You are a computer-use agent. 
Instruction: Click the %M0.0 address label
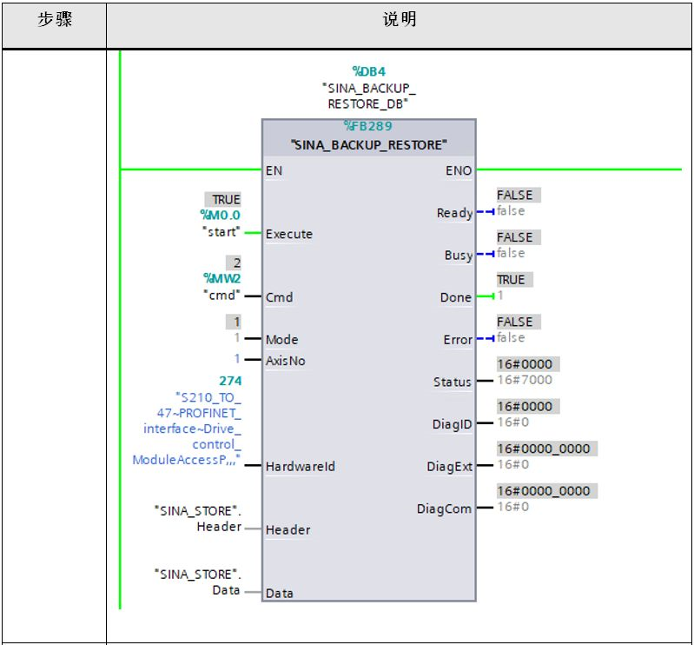pos(221,216)
